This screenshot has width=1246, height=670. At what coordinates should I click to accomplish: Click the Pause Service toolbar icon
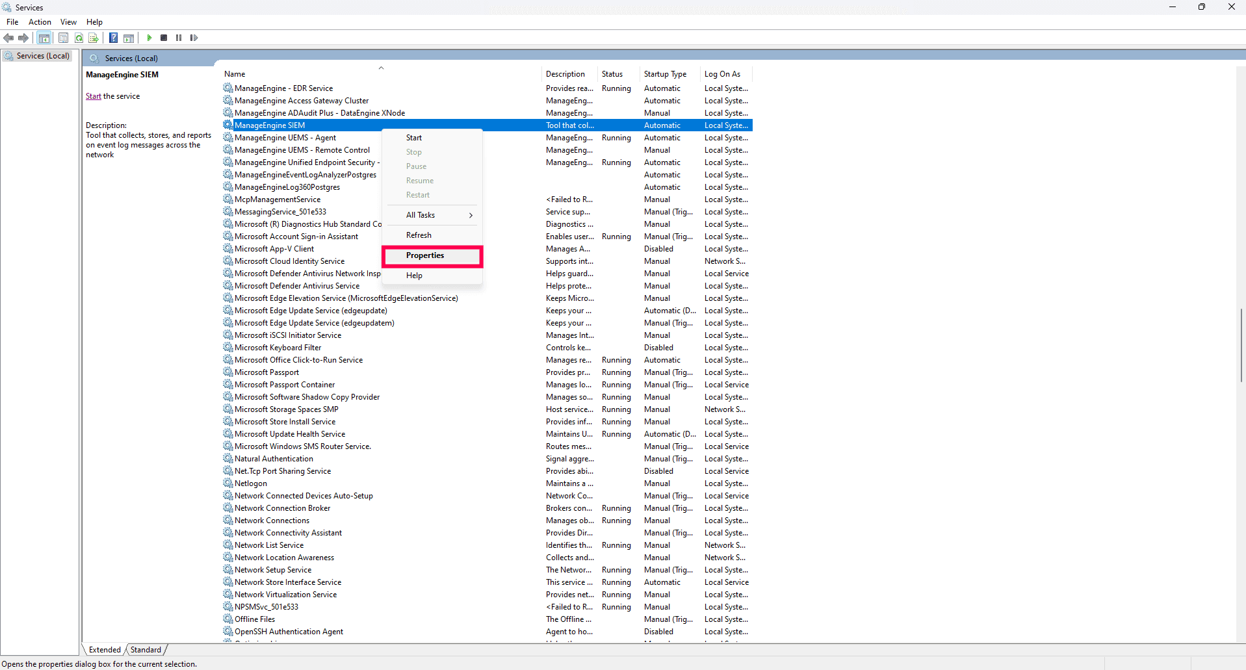179,38
